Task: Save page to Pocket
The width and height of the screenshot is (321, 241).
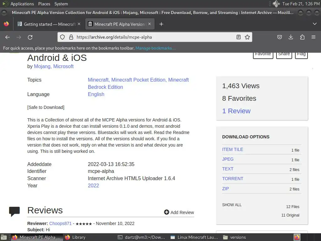Action: click(279, 37)
